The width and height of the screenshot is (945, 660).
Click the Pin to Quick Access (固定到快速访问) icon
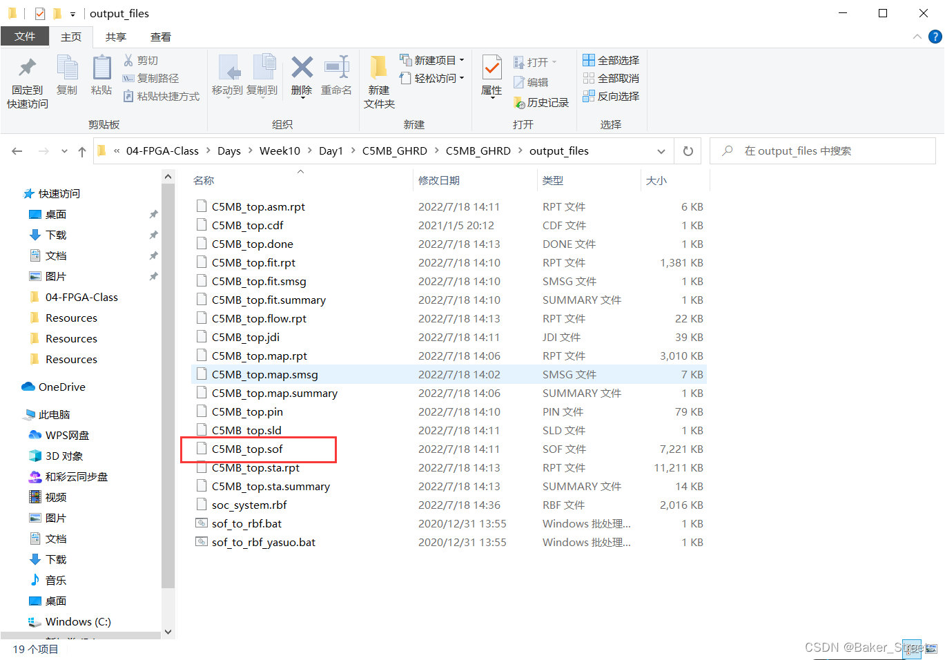[x=28, y=68]
